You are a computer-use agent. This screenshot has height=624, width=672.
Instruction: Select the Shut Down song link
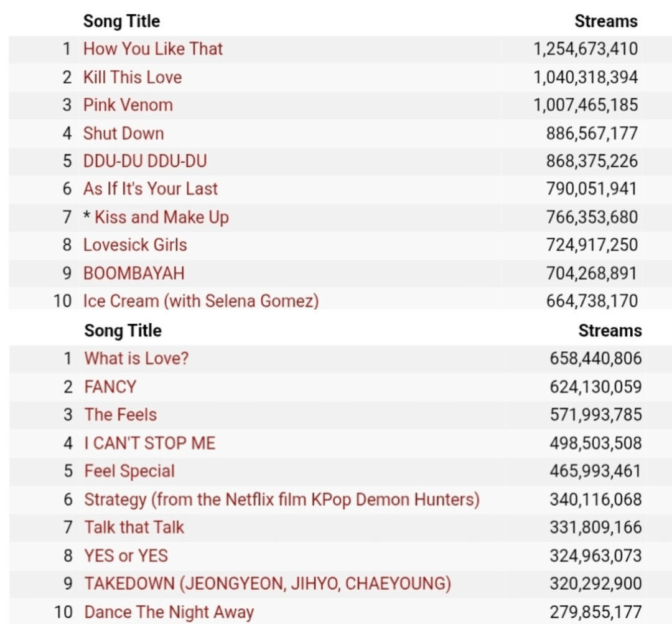click(x=123, y=133)
